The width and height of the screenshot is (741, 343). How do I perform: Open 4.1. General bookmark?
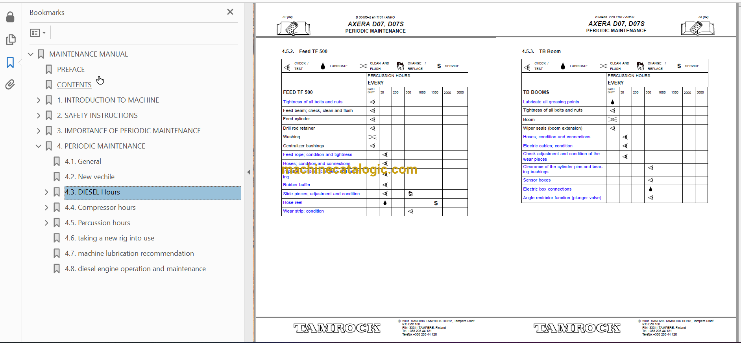click(x=83, y=161)
